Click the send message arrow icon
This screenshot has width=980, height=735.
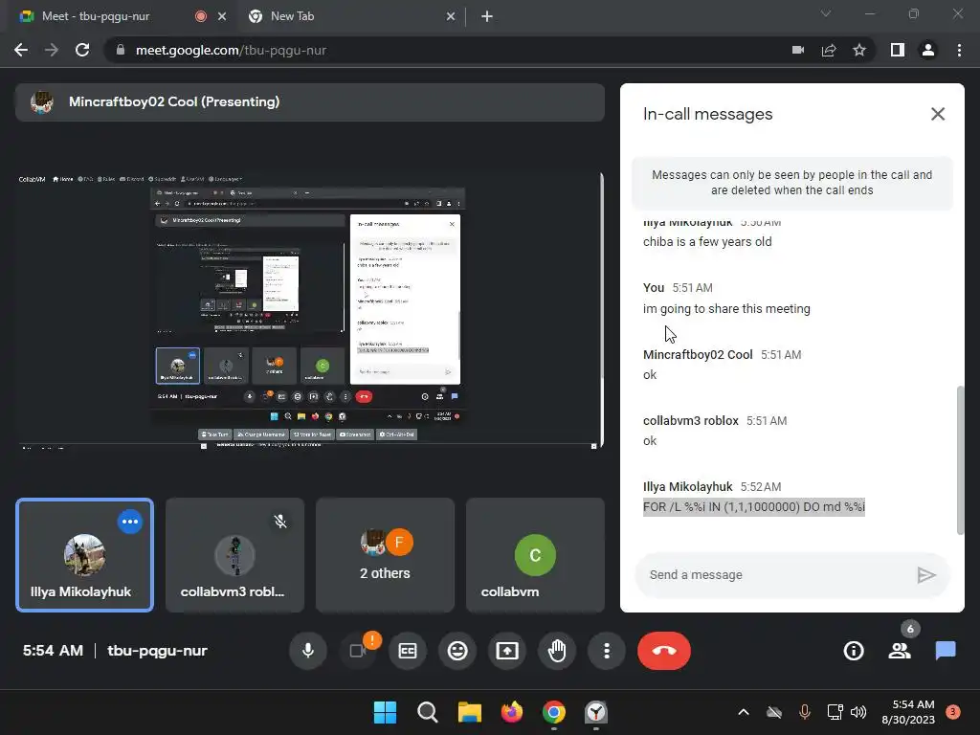(x=925, y=575)
